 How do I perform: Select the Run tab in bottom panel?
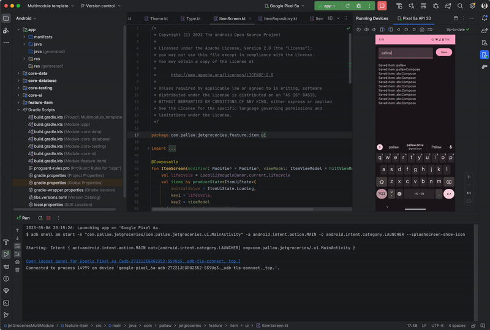(23, 218)
